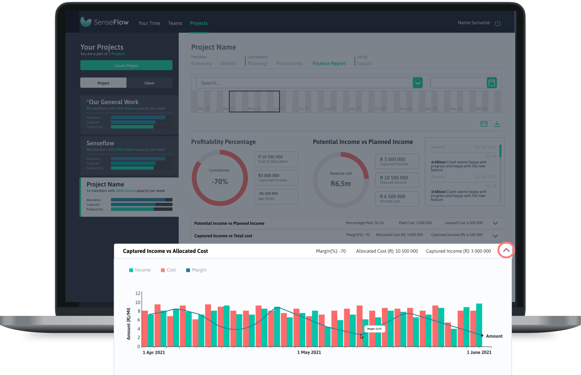Toggle the Margin legend item
581x375 pixels.
coord(196,270)
